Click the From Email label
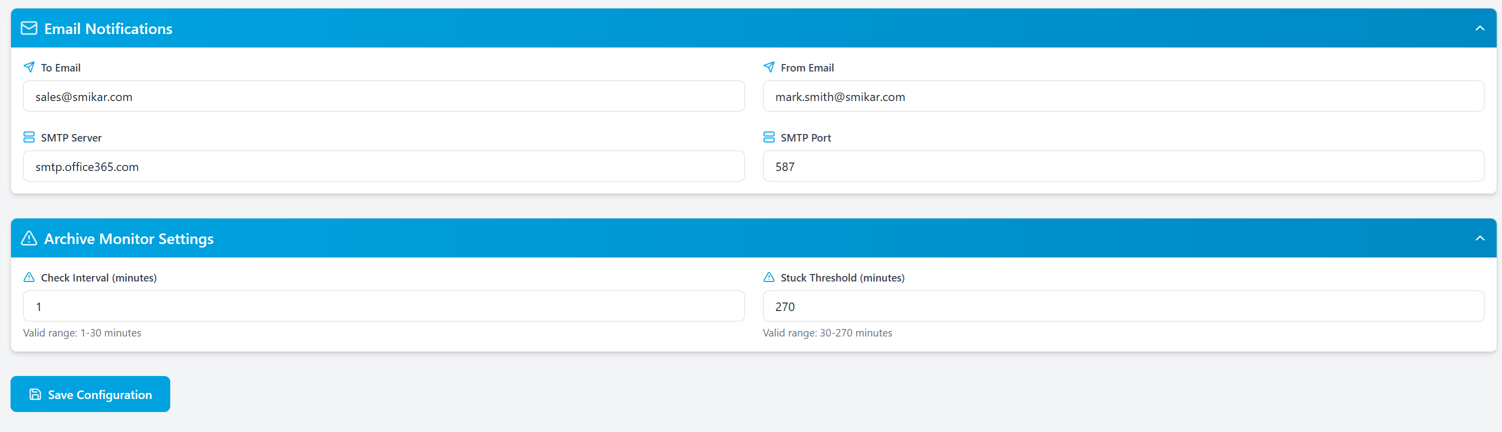This screenshot has width=1502, height=432. tap(807, 67)
